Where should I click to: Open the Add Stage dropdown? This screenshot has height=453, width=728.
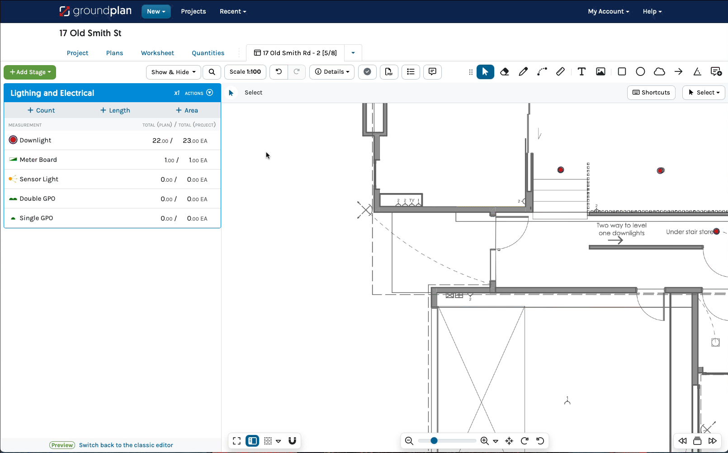[30, 72]
